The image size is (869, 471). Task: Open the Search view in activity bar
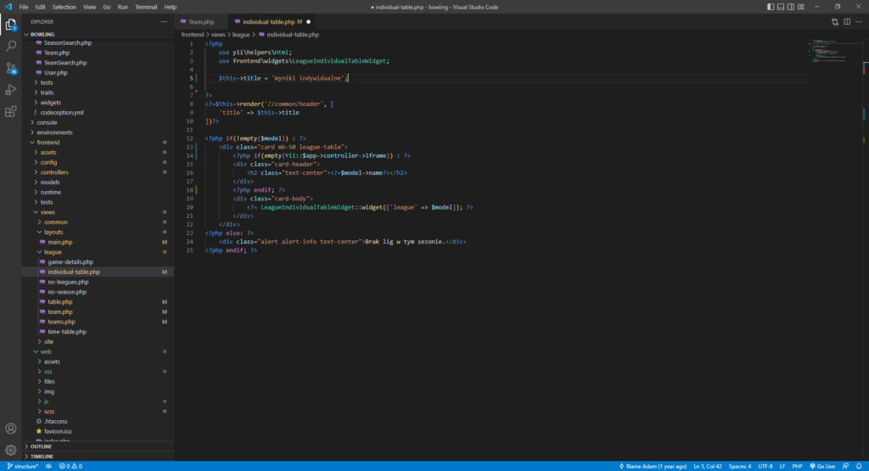(10, 47)
